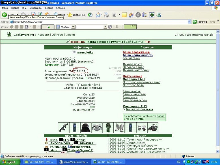220x165 pixels.
Task: Click the yellow note icon in toolbar
Action: [x=124, y=15]
